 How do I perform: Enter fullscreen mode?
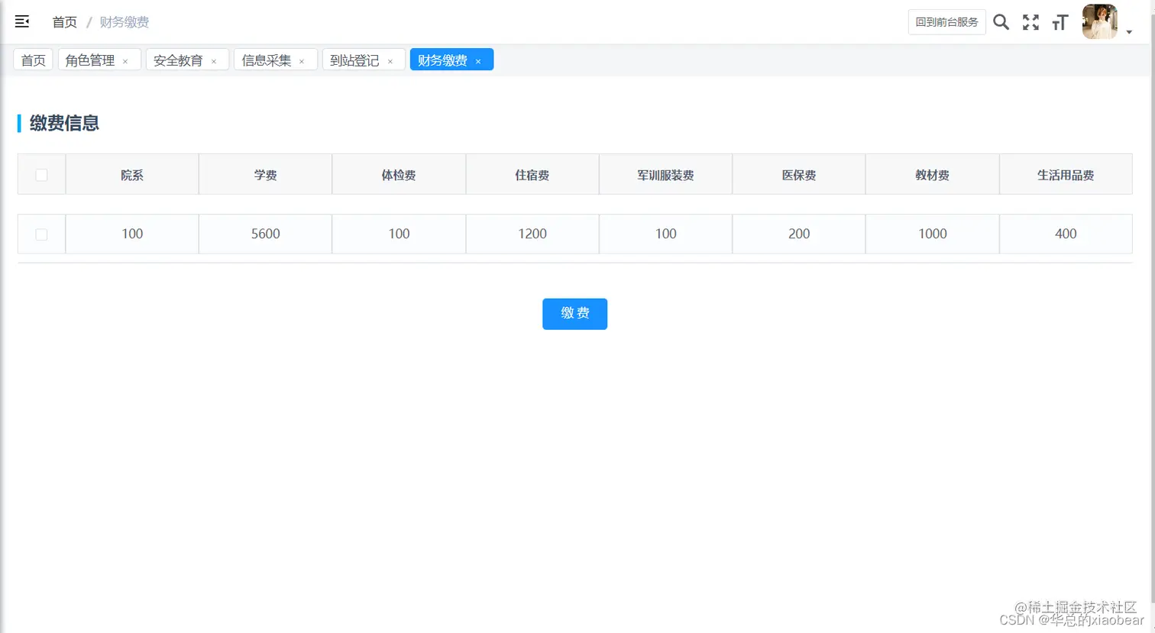(x=1030, y=21)
